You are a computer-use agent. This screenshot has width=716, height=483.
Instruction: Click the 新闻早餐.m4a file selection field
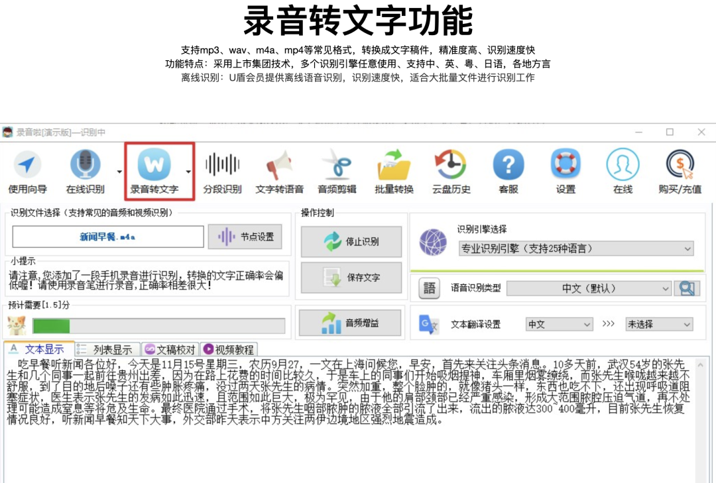pyautogui.click(x=108, y=237)
